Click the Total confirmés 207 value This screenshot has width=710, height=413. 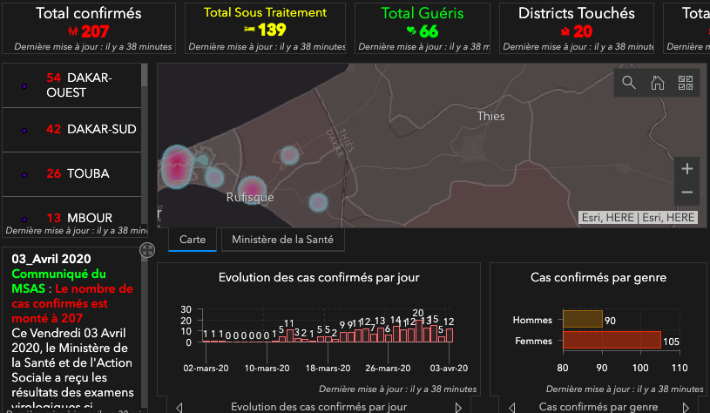click(95, 31)
